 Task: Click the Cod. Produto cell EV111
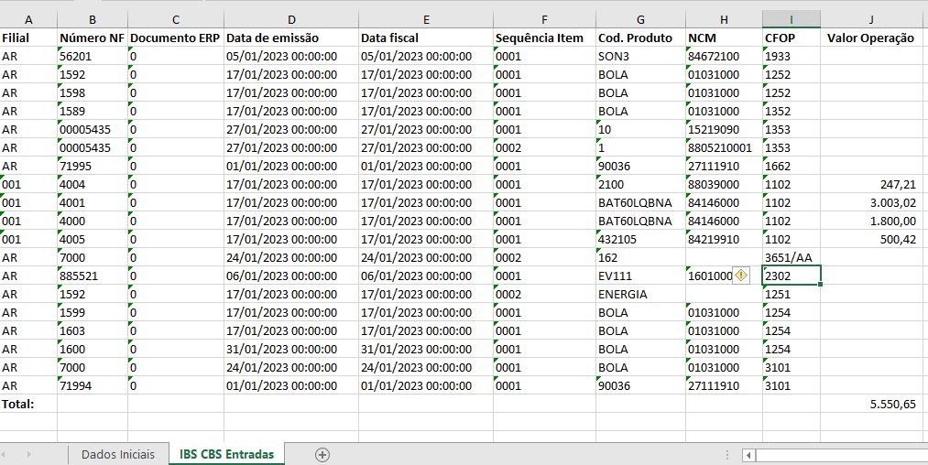[639, 276]
